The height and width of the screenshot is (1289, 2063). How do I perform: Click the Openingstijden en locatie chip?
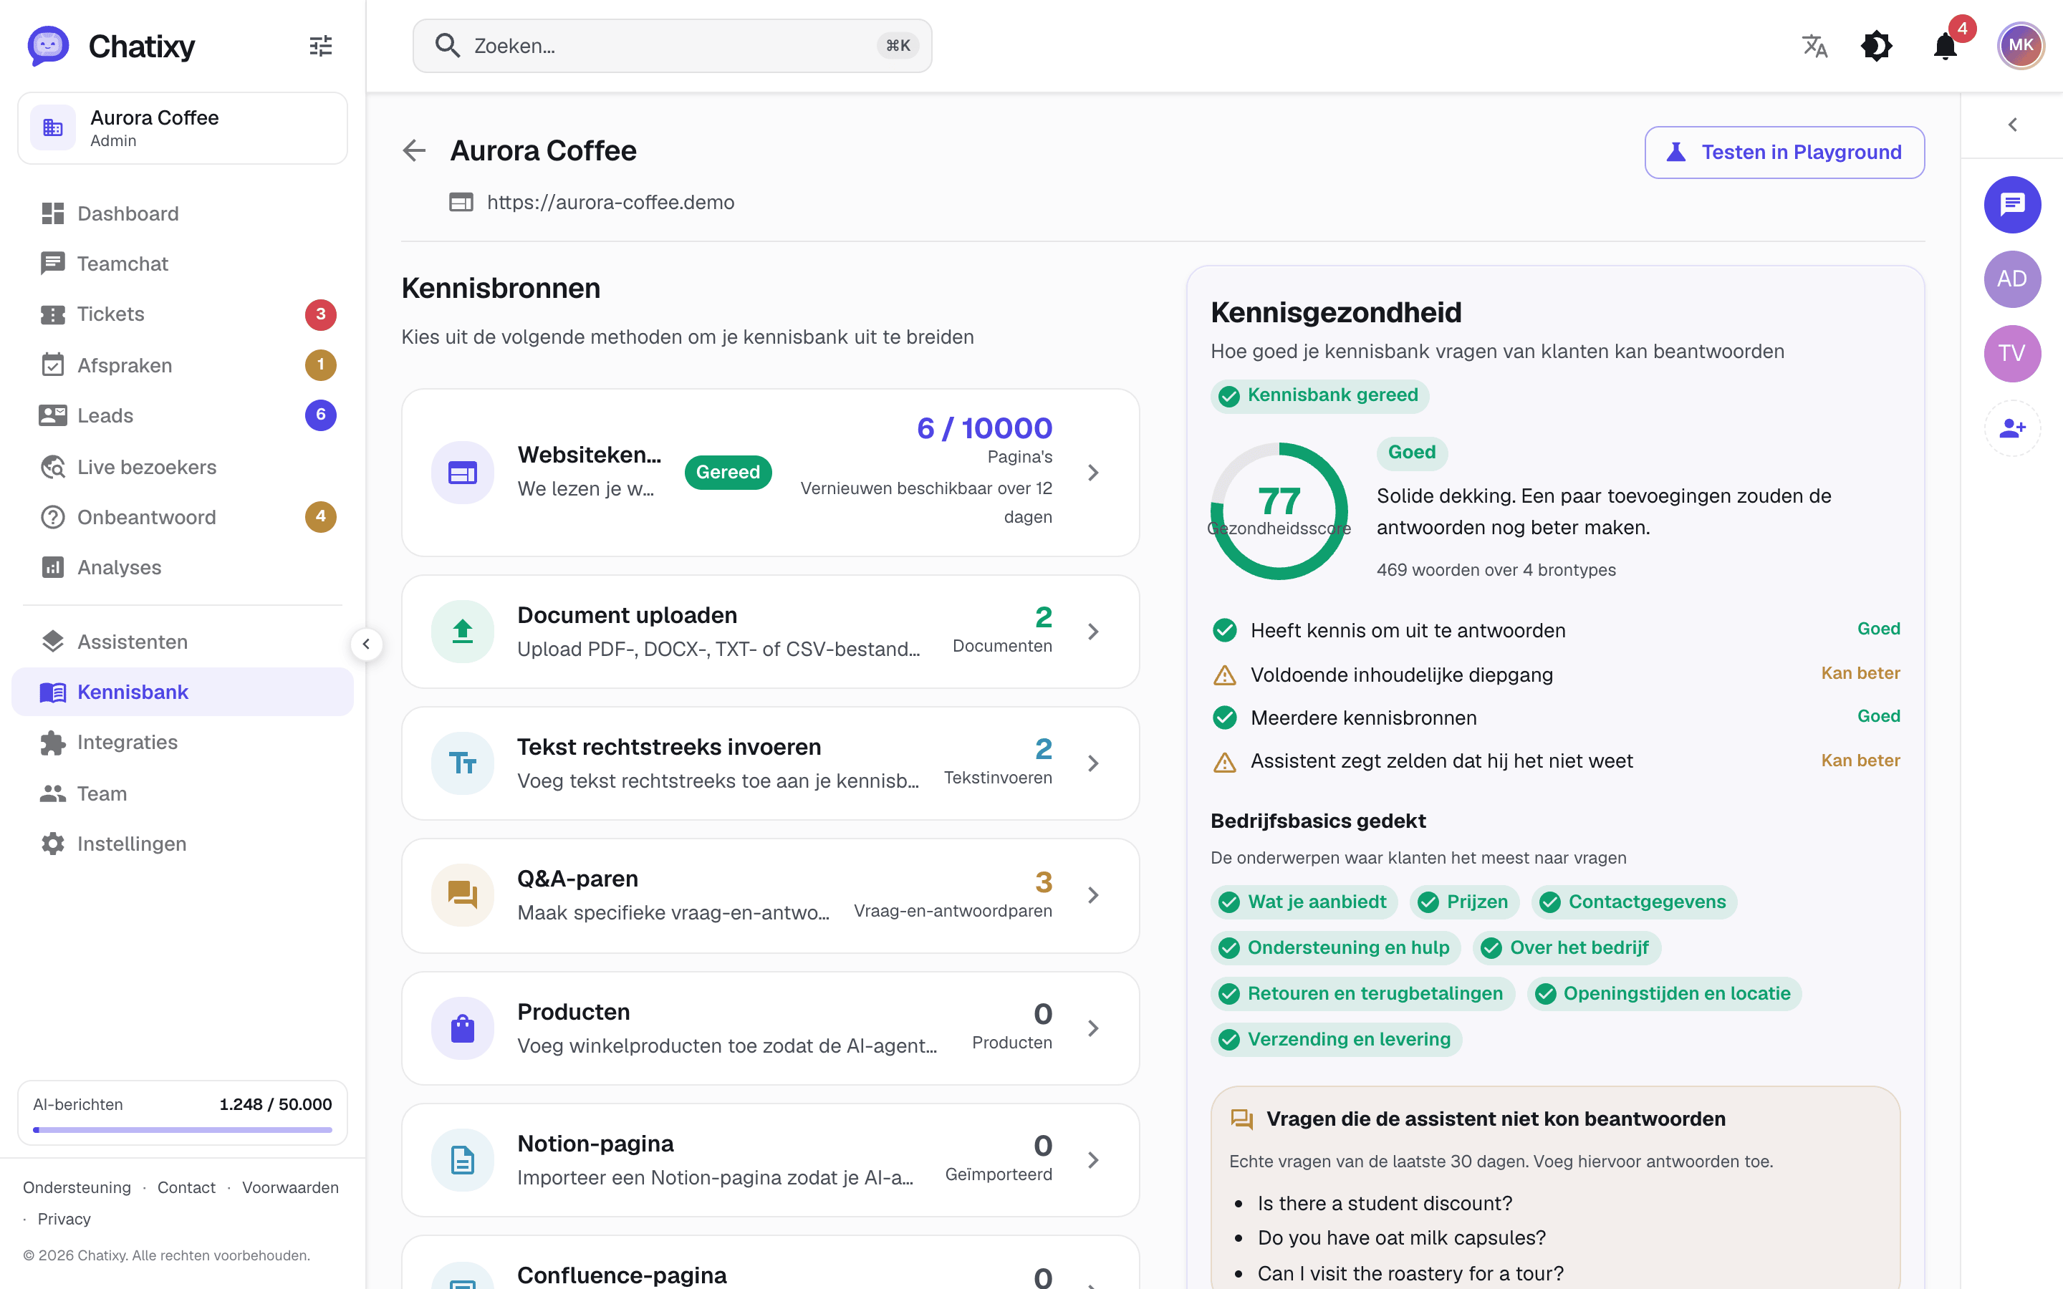point(1664,993)
